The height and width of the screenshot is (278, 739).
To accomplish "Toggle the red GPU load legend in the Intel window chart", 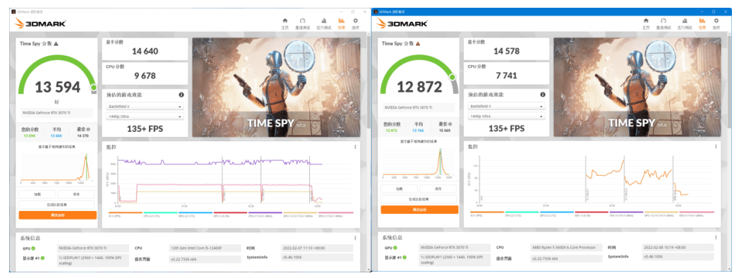I will [x=230, y=214].
